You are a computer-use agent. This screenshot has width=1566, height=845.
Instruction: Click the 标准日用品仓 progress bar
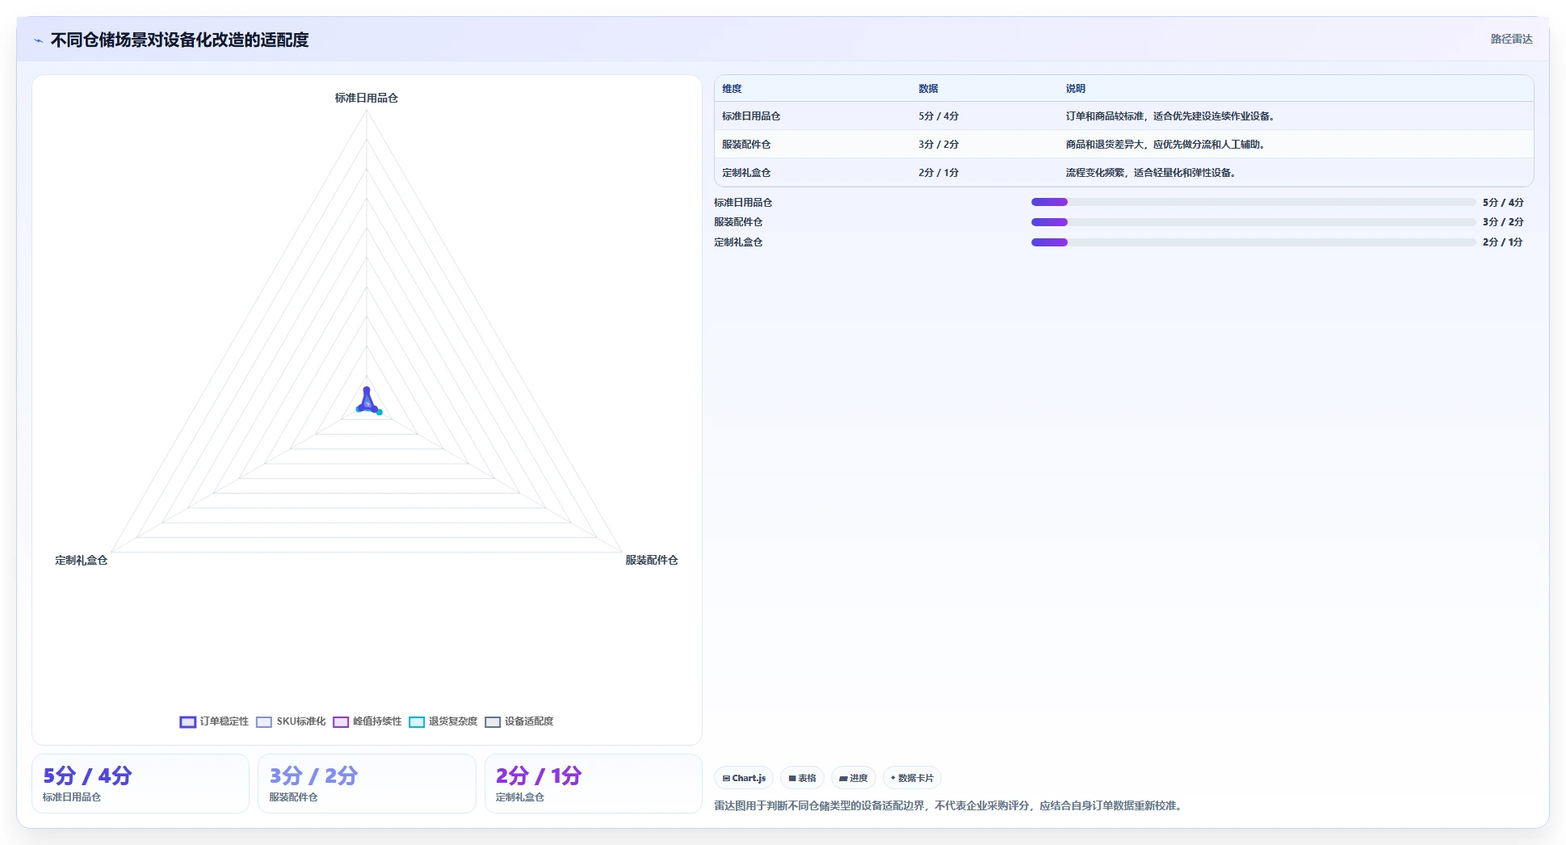click(x=1253, y=202)
